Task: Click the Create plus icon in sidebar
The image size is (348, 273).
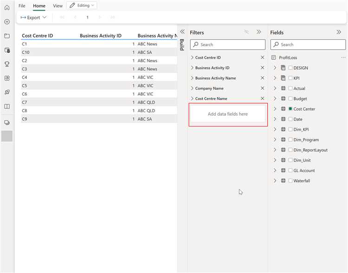Action: 7,22
